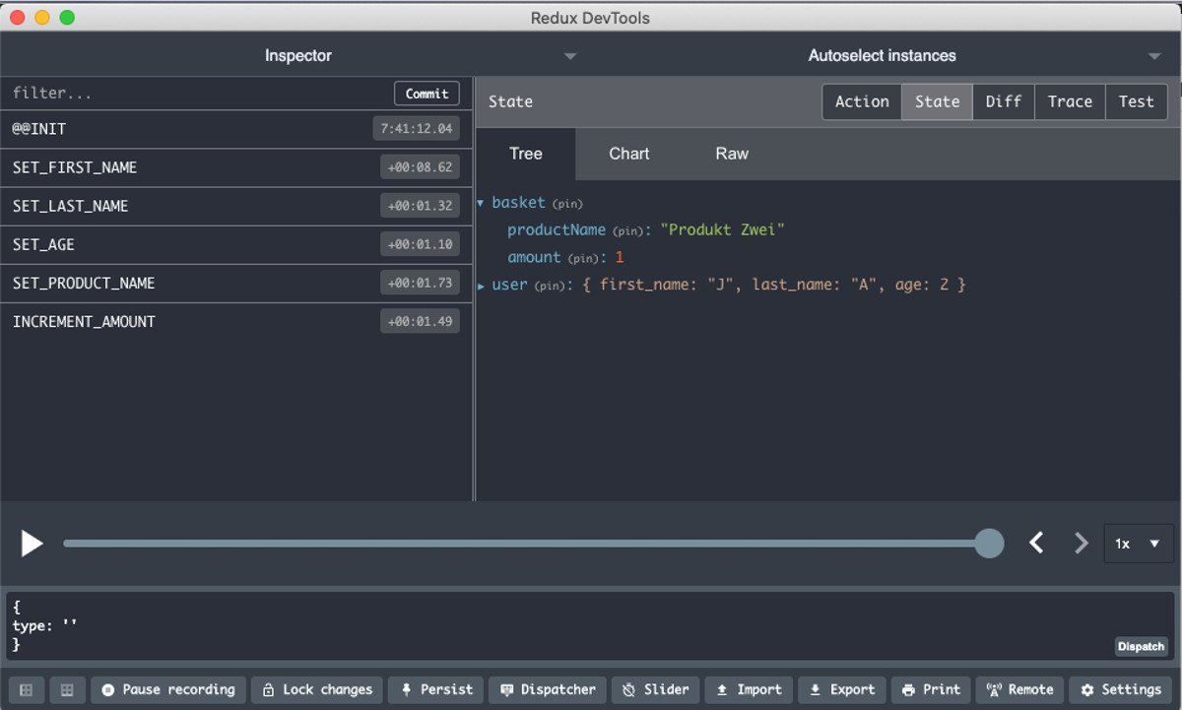Pin the basket node
This screenshot has width=1182, height=710.
pos(566,204)
